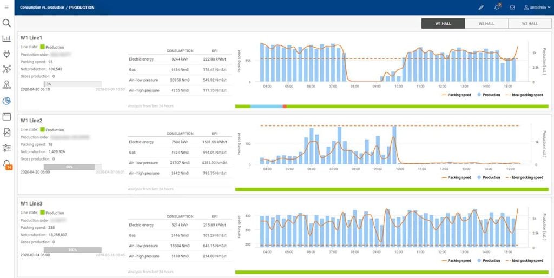Click the 101.29 Nm3/t KPI value
This screenshot has height=278, width=554.
click(x=215, y=236)
